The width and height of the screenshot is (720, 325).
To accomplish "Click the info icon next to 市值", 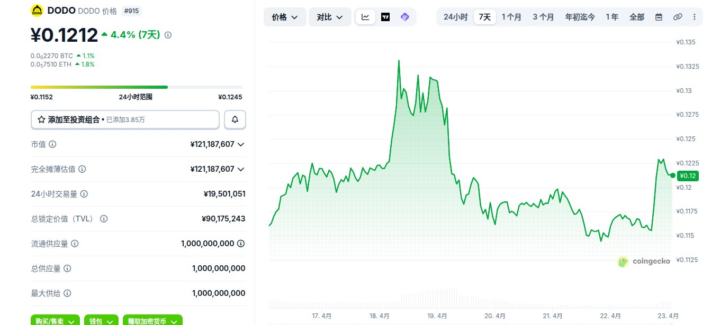I will pyautogui.click(x=53, y=144).
